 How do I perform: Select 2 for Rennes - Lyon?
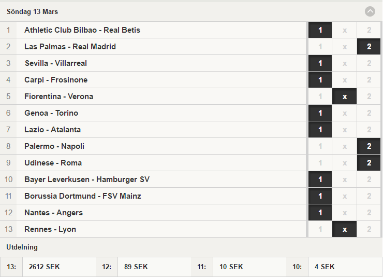[369, 229]
